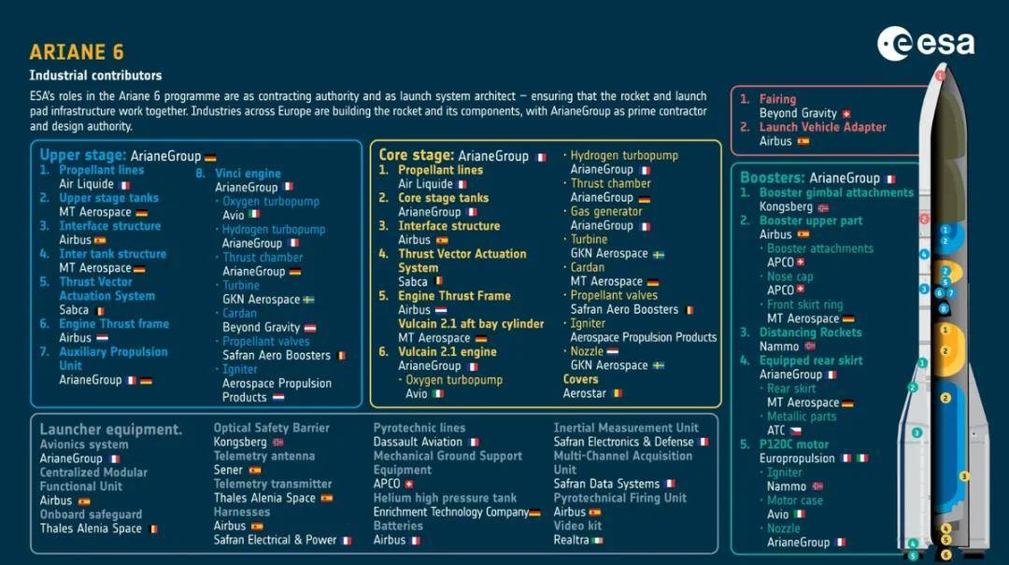The width and height of the screenshot is (1009, 565).
Task: Click German flag beside Enrichment Technology Company
Action: (534, 513)
